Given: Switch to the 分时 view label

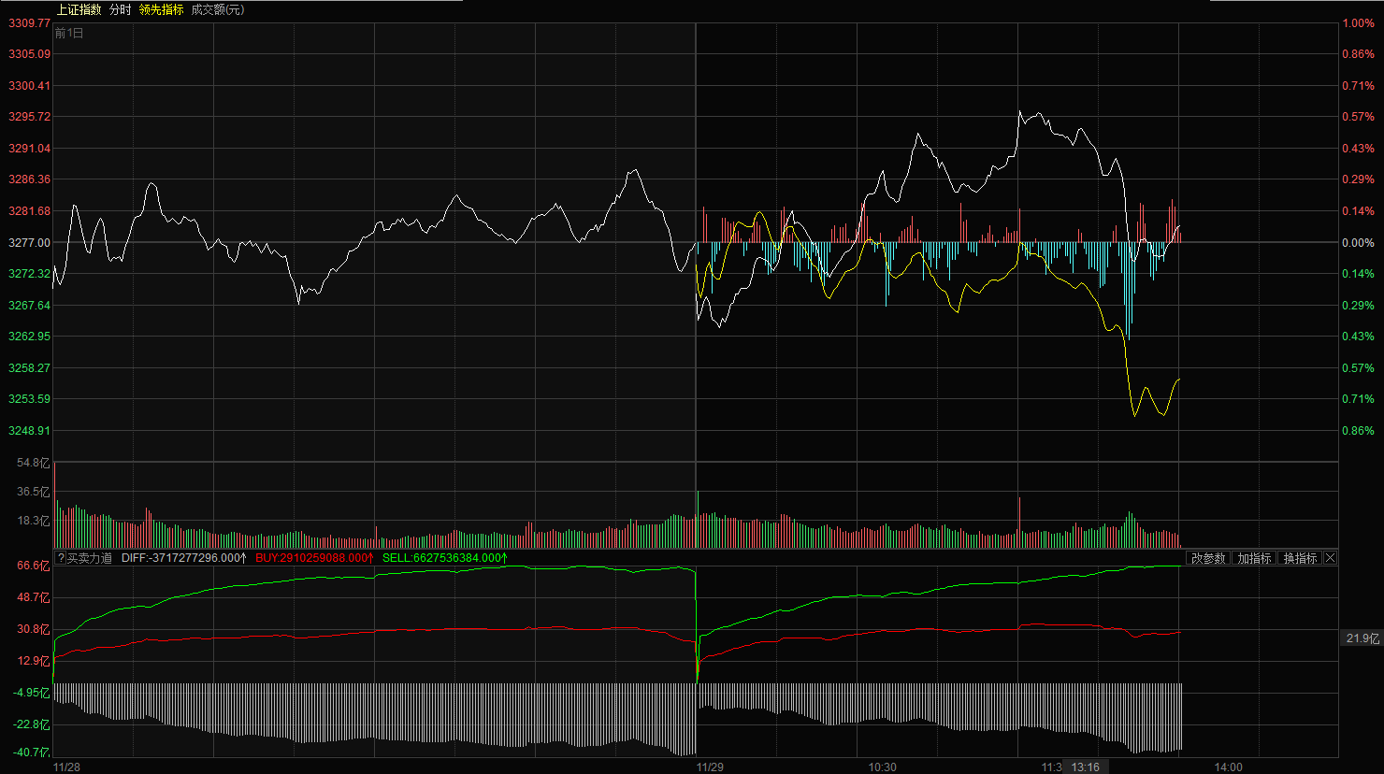Looking at the screenshot, I should (120, 9).
